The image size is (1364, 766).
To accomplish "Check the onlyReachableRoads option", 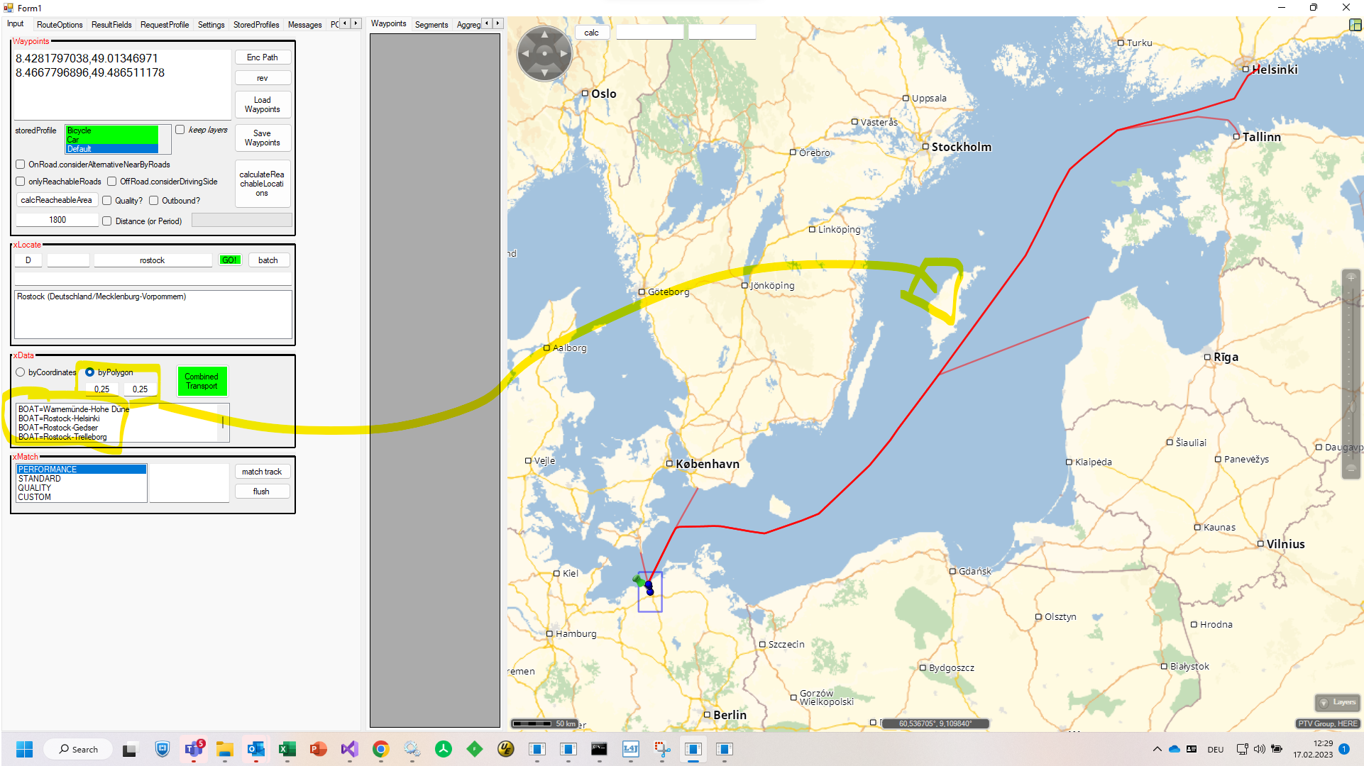I will [21, 182].
